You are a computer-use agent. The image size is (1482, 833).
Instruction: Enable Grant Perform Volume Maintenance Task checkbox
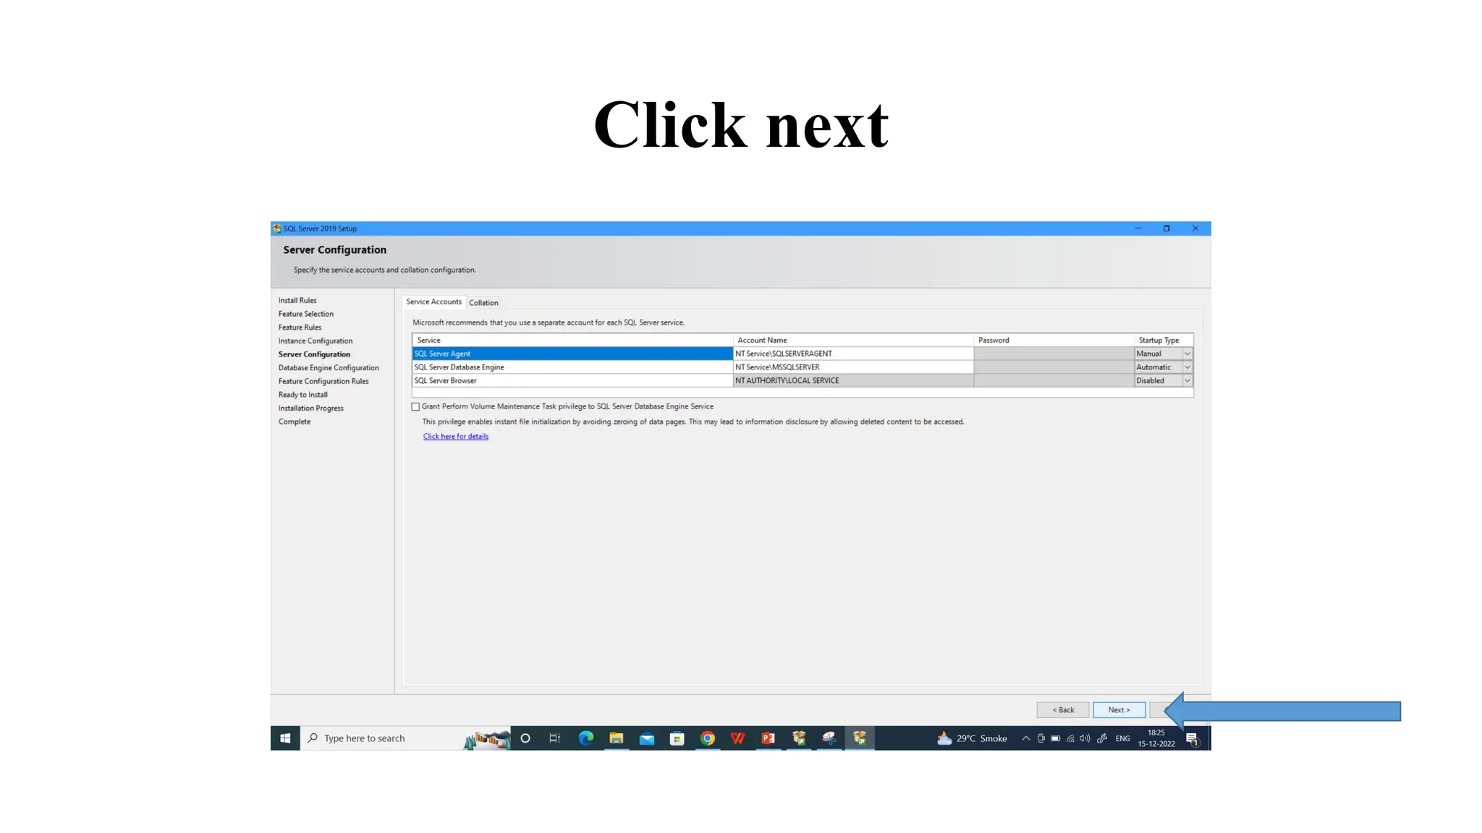click(415, 407)
